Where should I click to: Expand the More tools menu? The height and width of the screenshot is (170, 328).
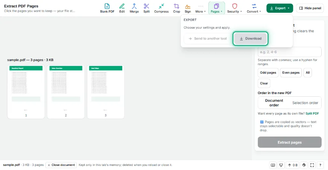tap(201, 8)
